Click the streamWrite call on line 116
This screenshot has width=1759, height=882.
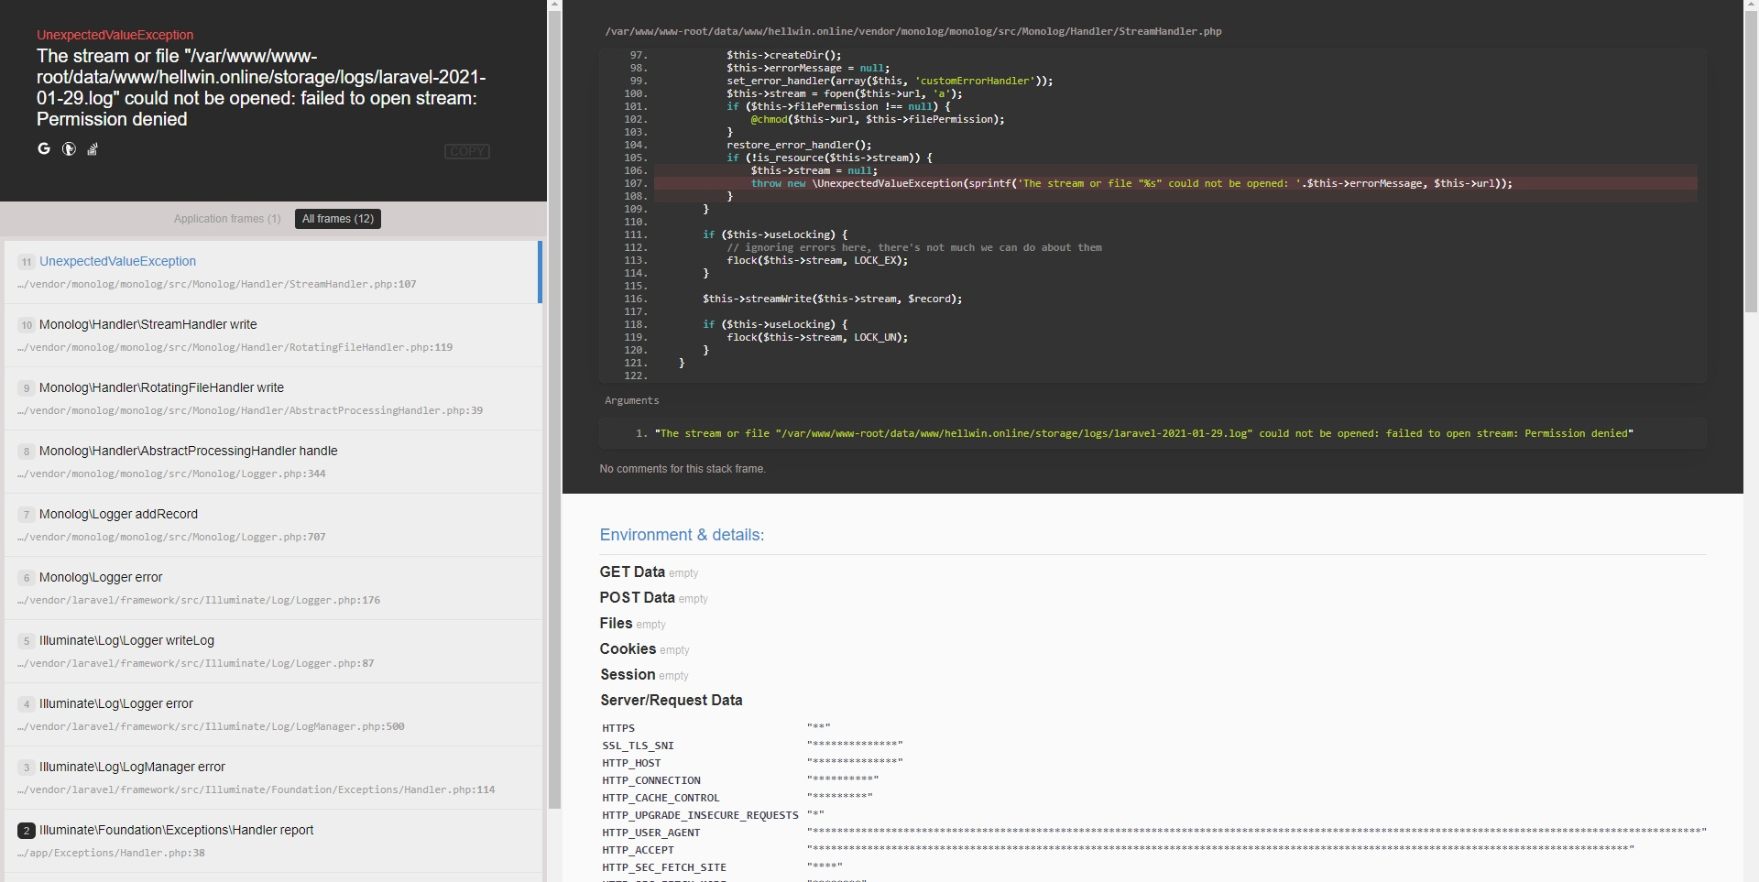pyautogui.click(x=832, y=299)
